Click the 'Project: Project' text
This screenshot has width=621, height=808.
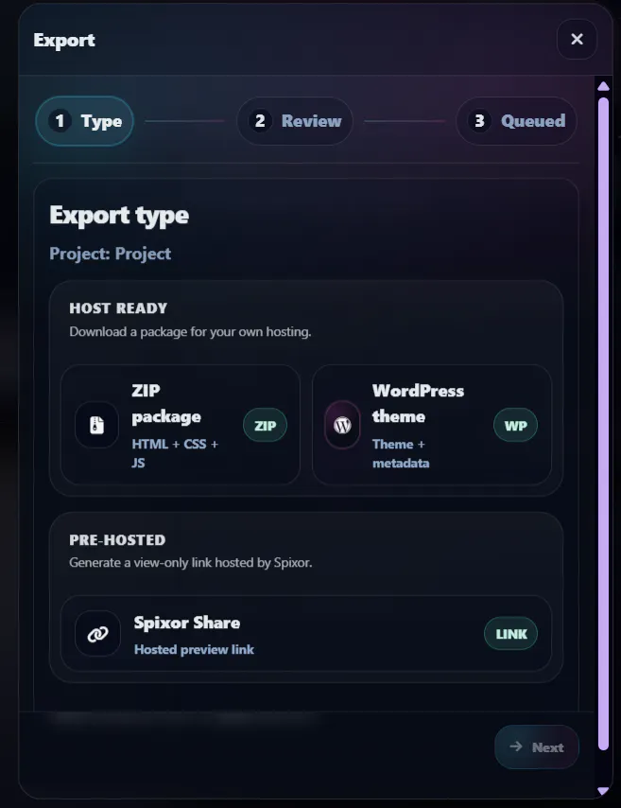click(111, 254)
